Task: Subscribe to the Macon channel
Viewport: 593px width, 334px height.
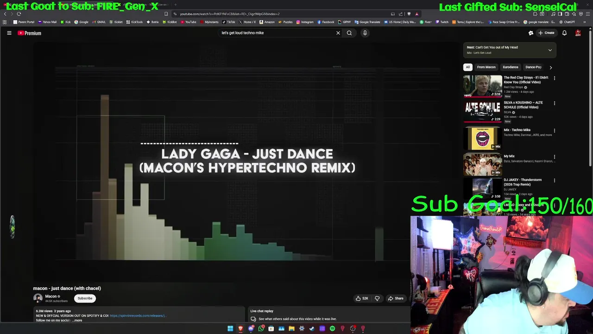Action: tap(85, 298)
